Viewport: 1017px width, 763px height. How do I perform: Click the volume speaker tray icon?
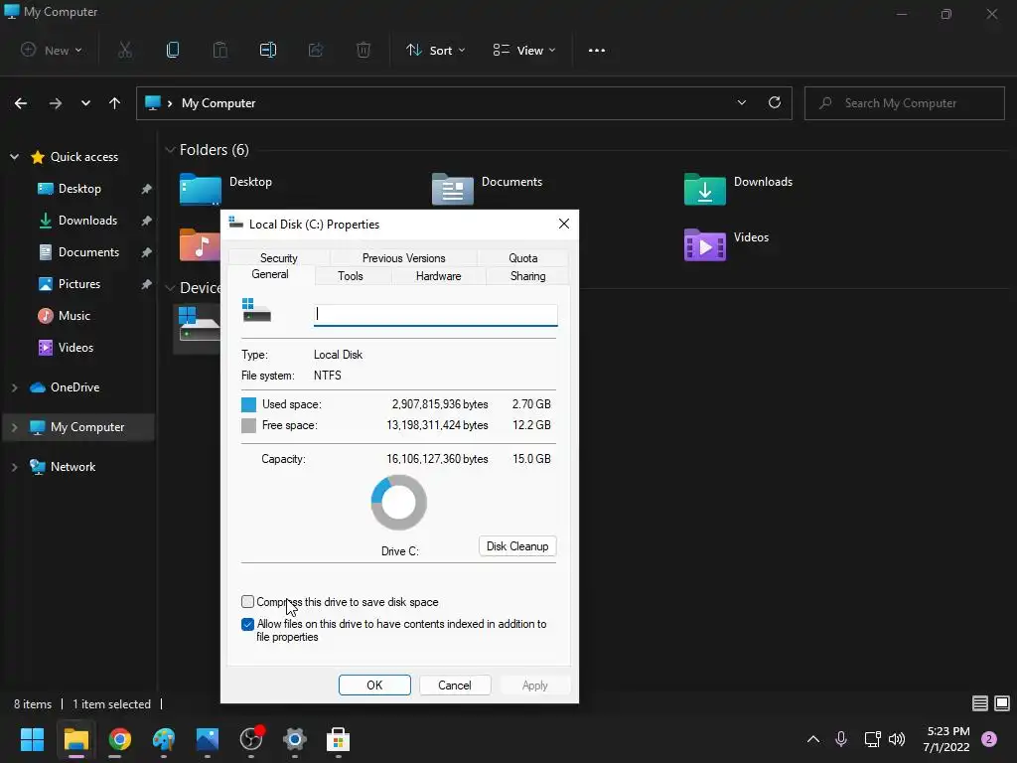click(897, 739)
